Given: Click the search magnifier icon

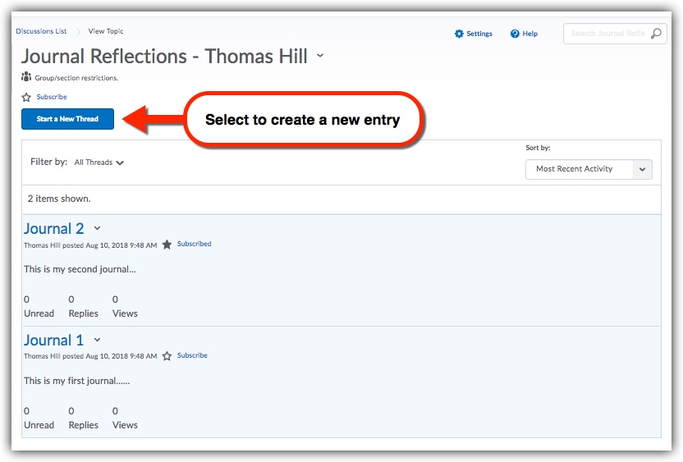Looking at the screenshot, I should pyautogui.click(x=655, y=34).
